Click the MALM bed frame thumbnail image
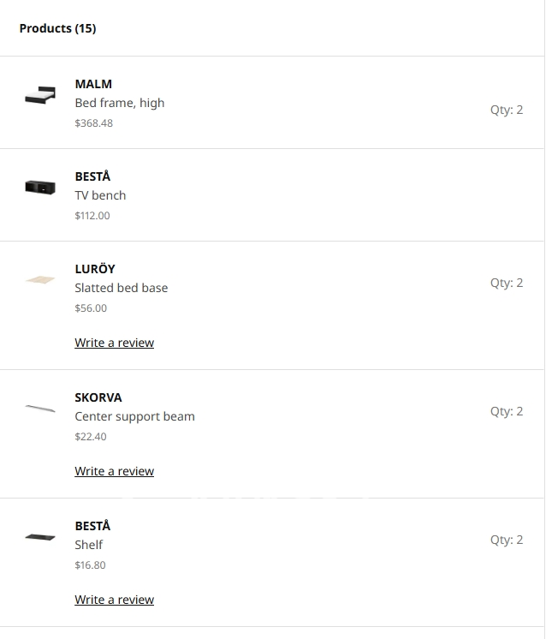Viewport: 552px width, 639px height. 40,96
